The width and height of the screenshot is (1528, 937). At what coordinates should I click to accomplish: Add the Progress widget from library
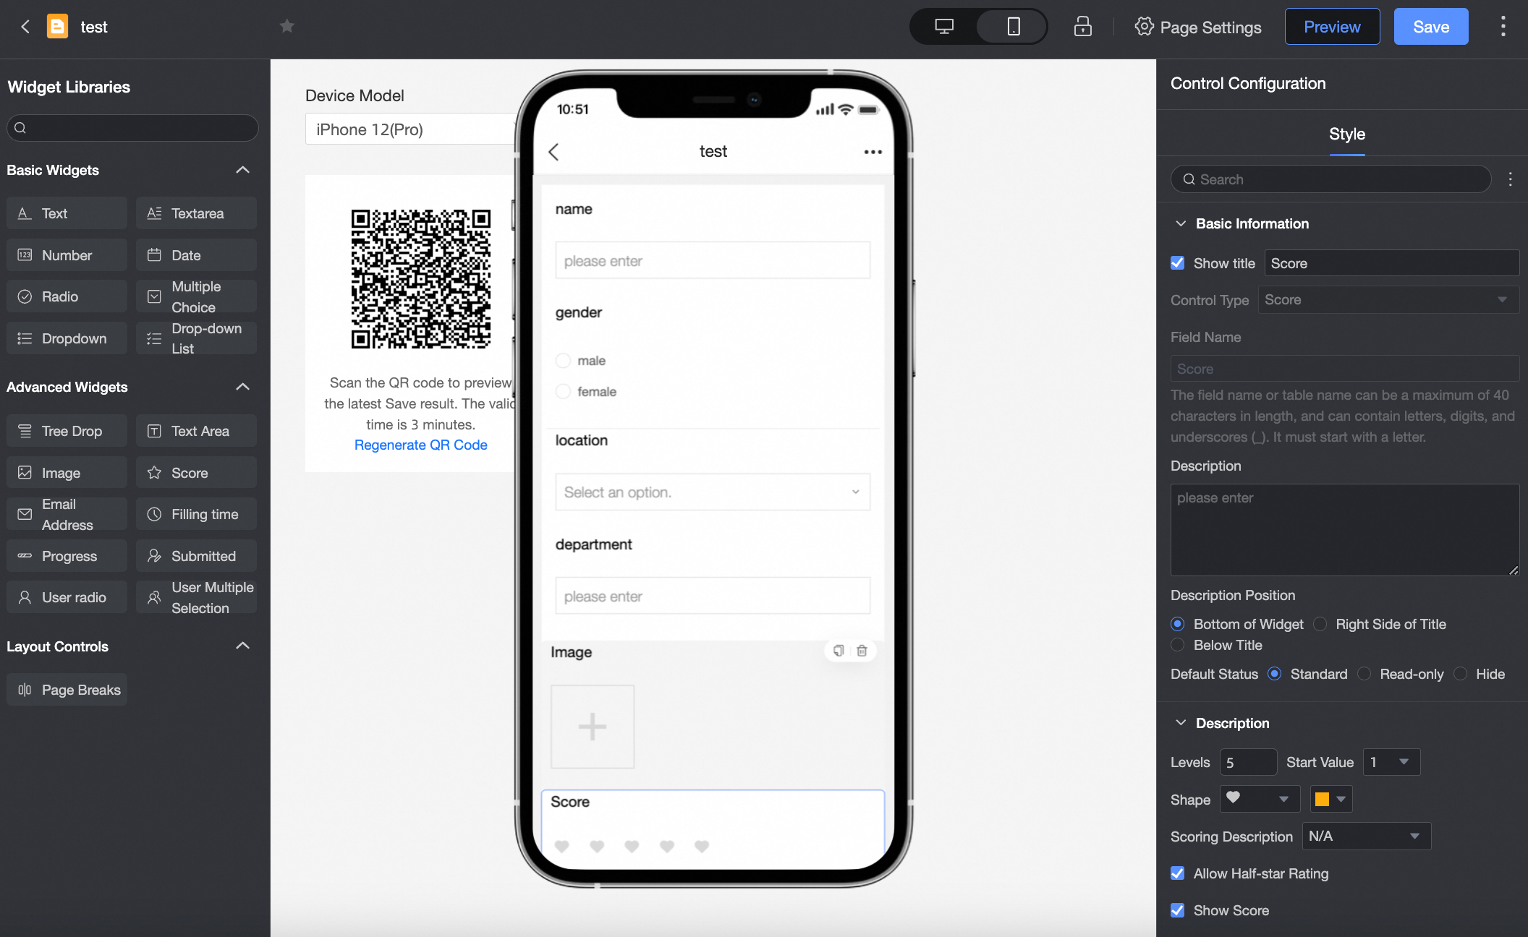tap(67, 556)
